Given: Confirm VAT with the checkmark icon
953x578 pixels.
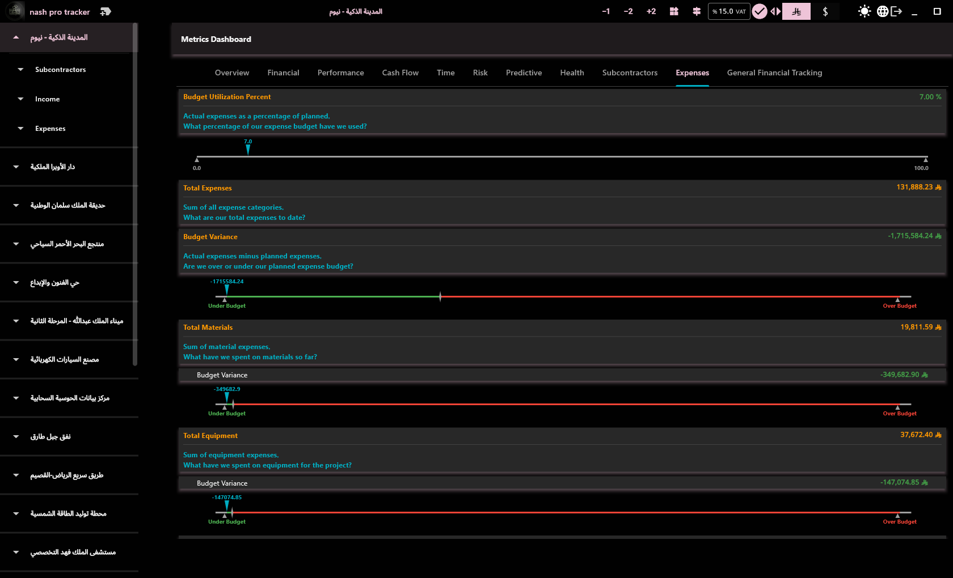Looking at the screenshot, I should (760, 11).
